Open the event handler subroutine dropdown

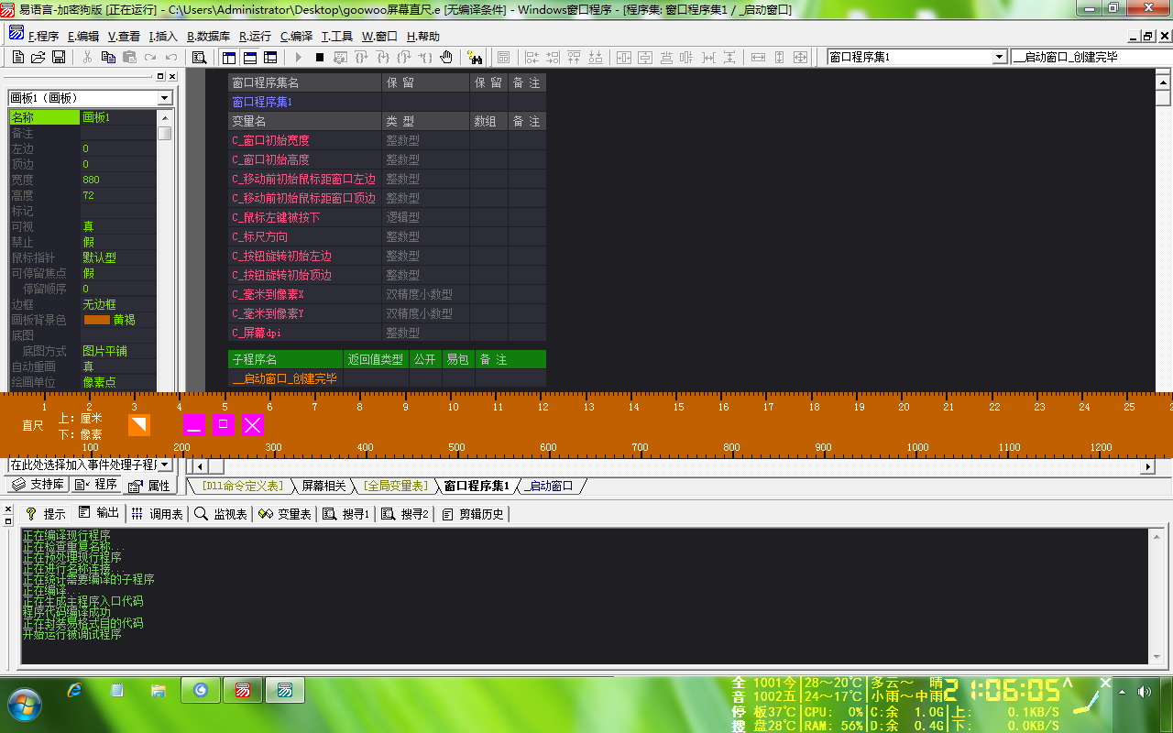[x=165, y=465]
